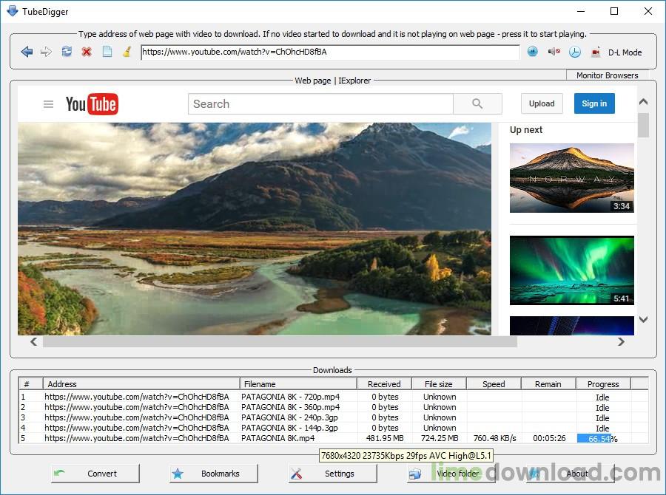Screen dimensions: 666x495
Task: Open the scheduler clock icon
Action: (x=575, y=52)
